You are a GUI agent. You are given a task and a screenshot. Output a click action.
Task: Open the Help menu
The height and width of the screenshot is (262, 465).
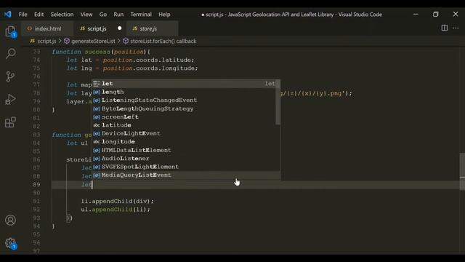pyautogui.click(x=164, y=15)
